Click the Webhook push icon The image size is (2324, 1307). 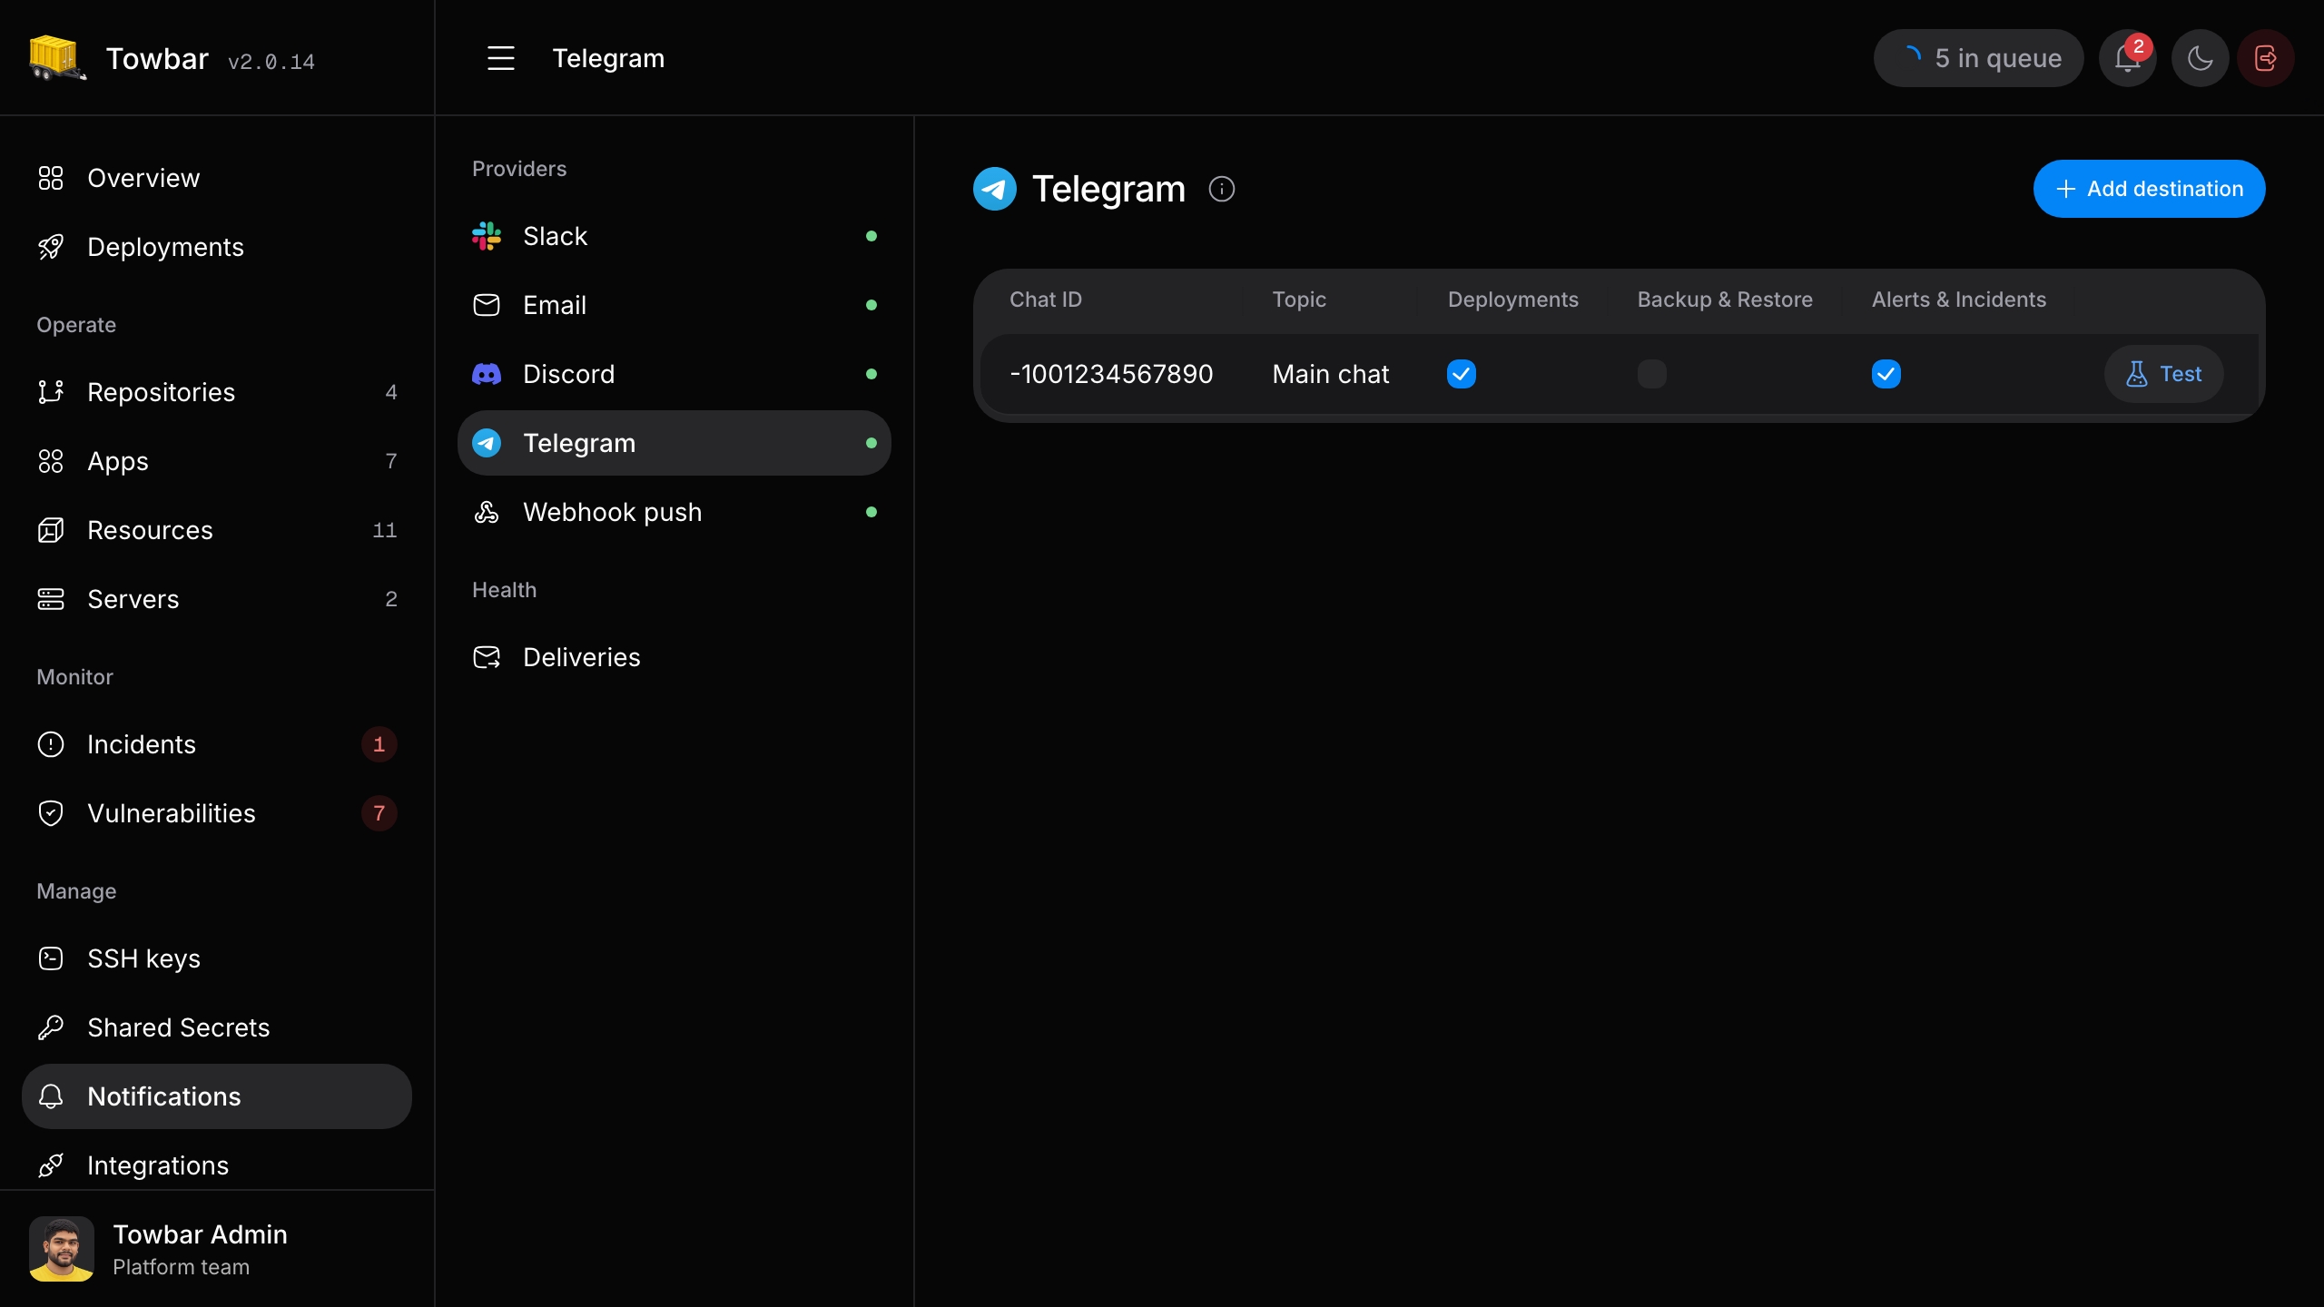pos(487,512)
